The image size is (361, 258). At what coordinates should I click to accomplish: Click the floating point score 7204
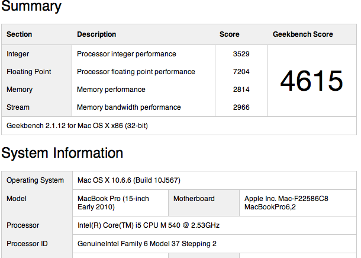[x=241, y=72]
